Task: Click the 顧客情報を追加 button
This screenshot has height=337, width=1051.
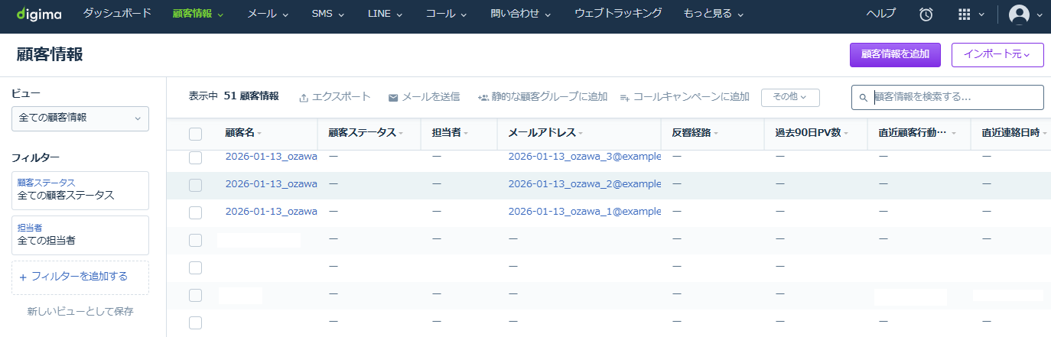Action: point(895,55)
